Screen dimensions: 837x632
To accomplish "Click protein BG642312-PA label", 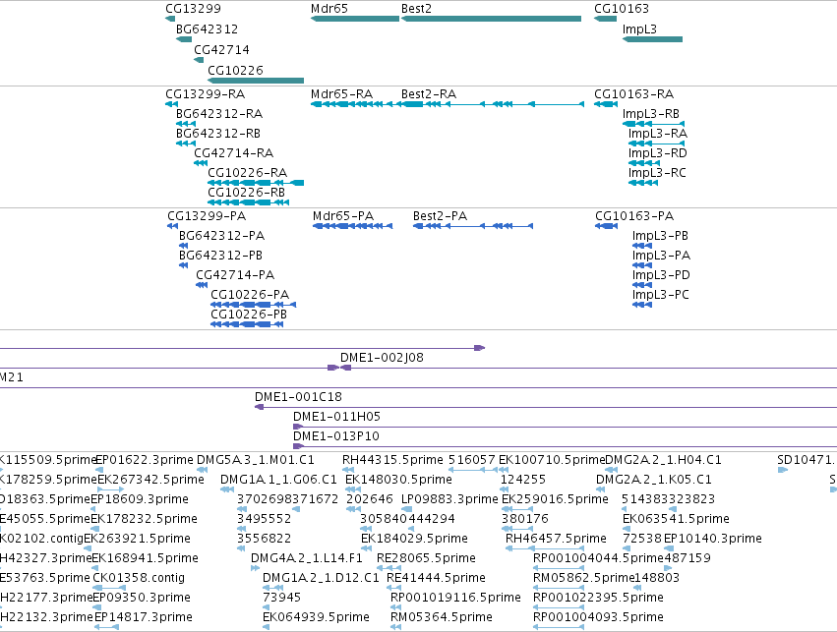I will 221,236.
